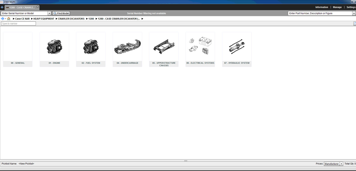
Task: Click the 07 - HYDRAULIC SYSTEM label
Action: 237,63
